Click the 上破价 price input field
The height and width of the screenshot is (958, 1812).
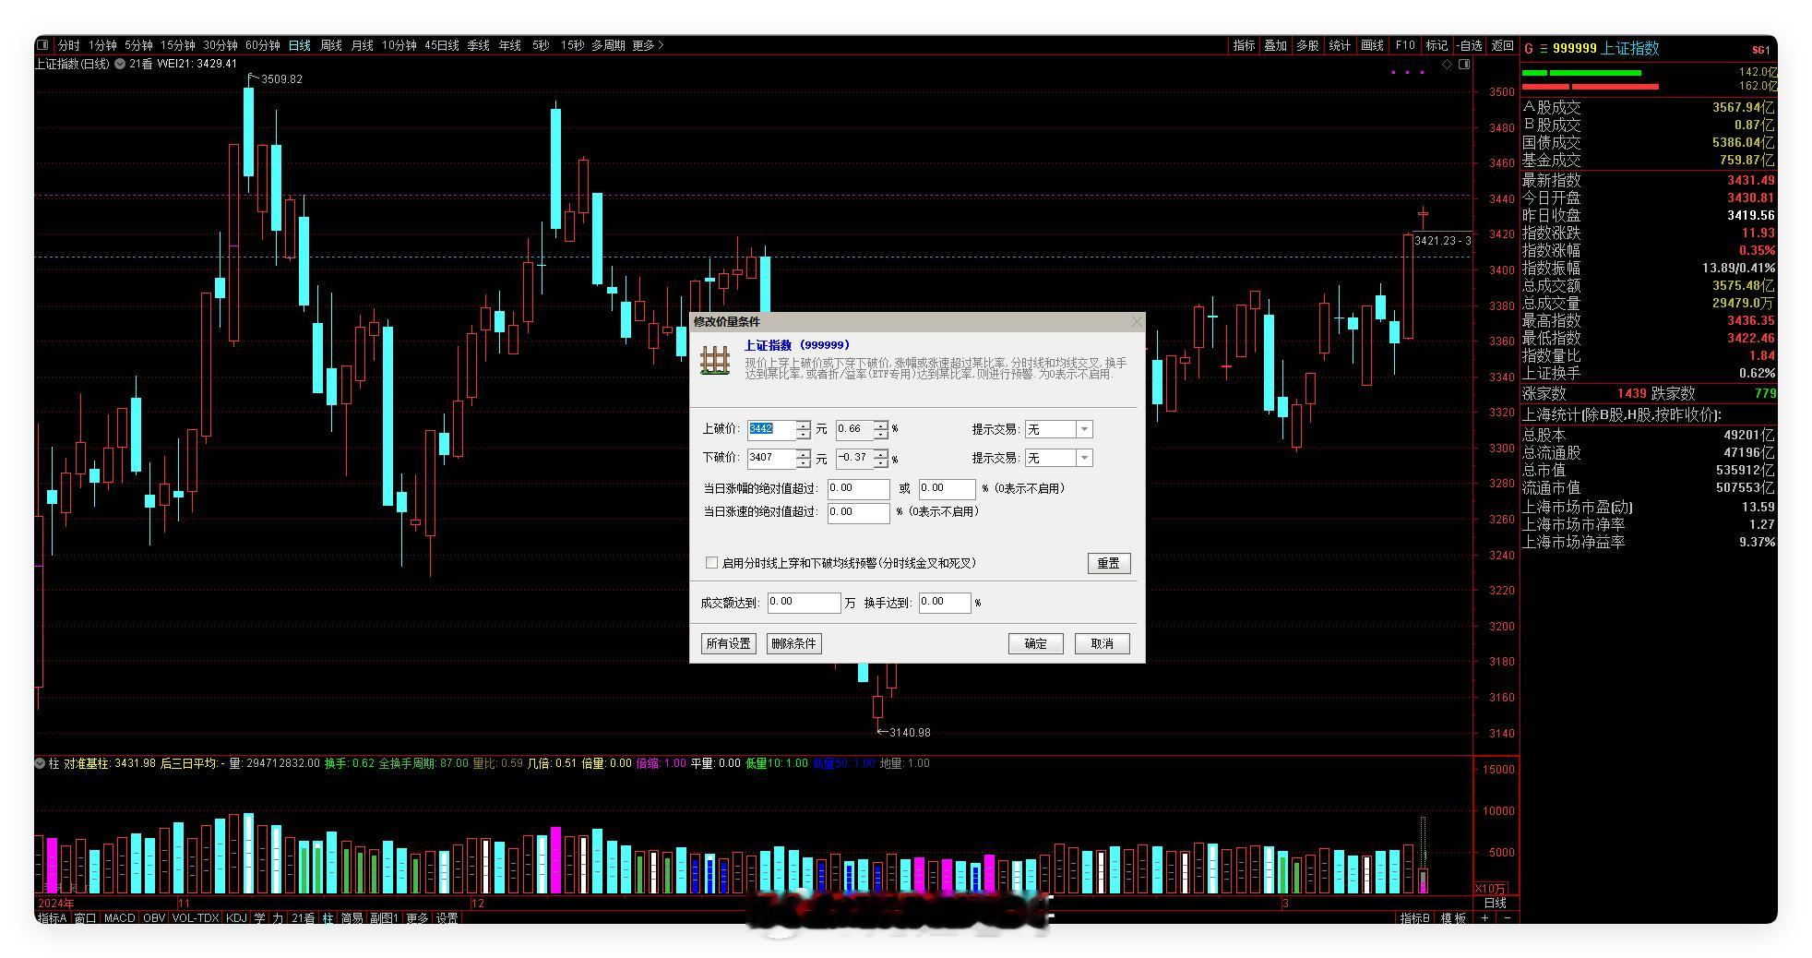pos(772,429)
